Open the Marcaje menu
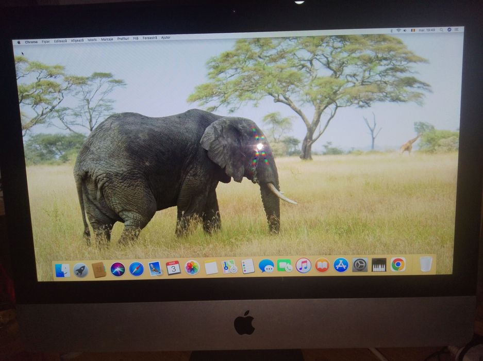Screen dimensions: 483x361 (x=107, y=39)
